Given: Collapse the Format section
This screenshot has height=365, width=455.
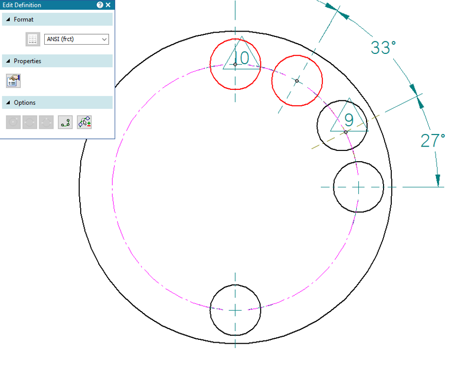Looking at the screenshot, I should tap(8, 19).
